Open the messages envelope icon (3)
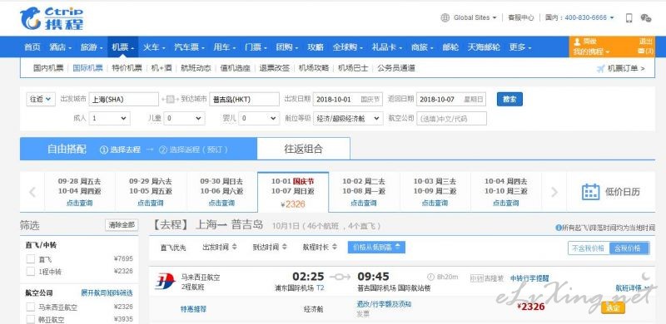Screen dimensions: 666x324 641,52
